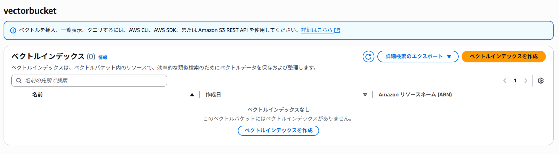Sort table by 作成日 column header
The width and height of the screenshot is (559, 154).
(213, 95)
